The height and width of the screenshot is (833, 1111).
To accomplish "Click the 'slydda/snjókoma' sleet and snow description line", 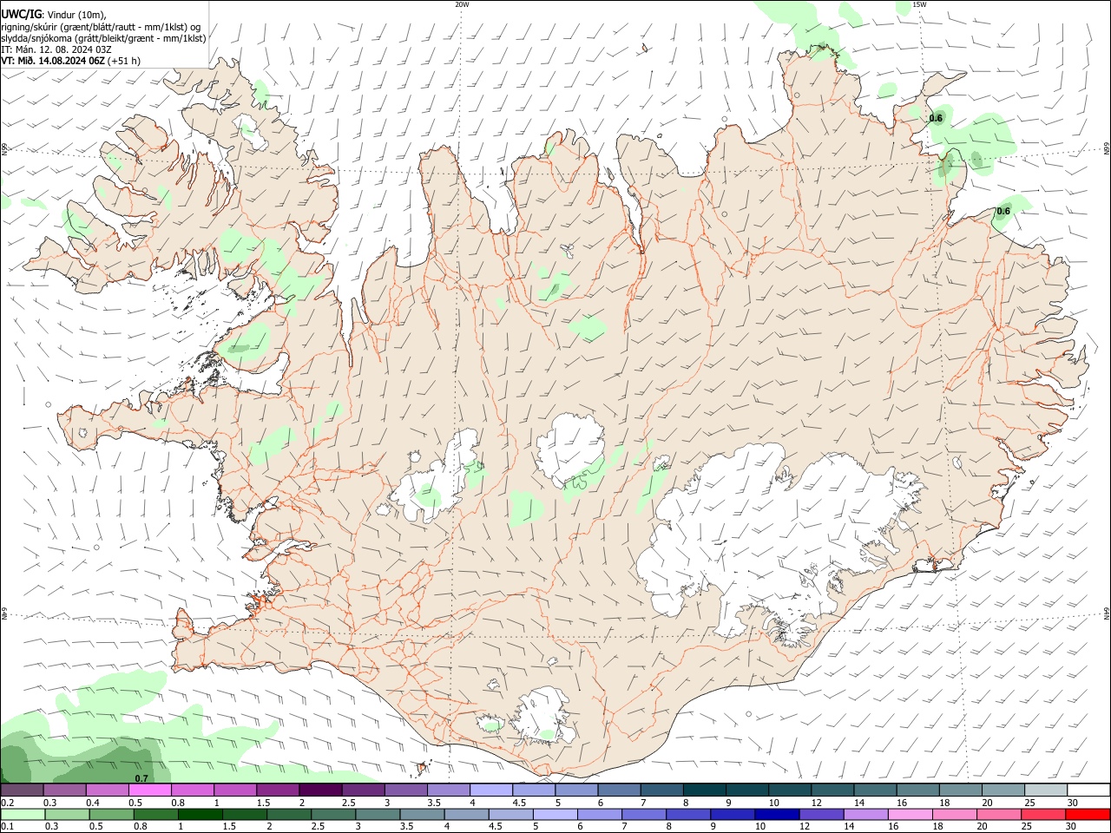I will pos(103,38).
